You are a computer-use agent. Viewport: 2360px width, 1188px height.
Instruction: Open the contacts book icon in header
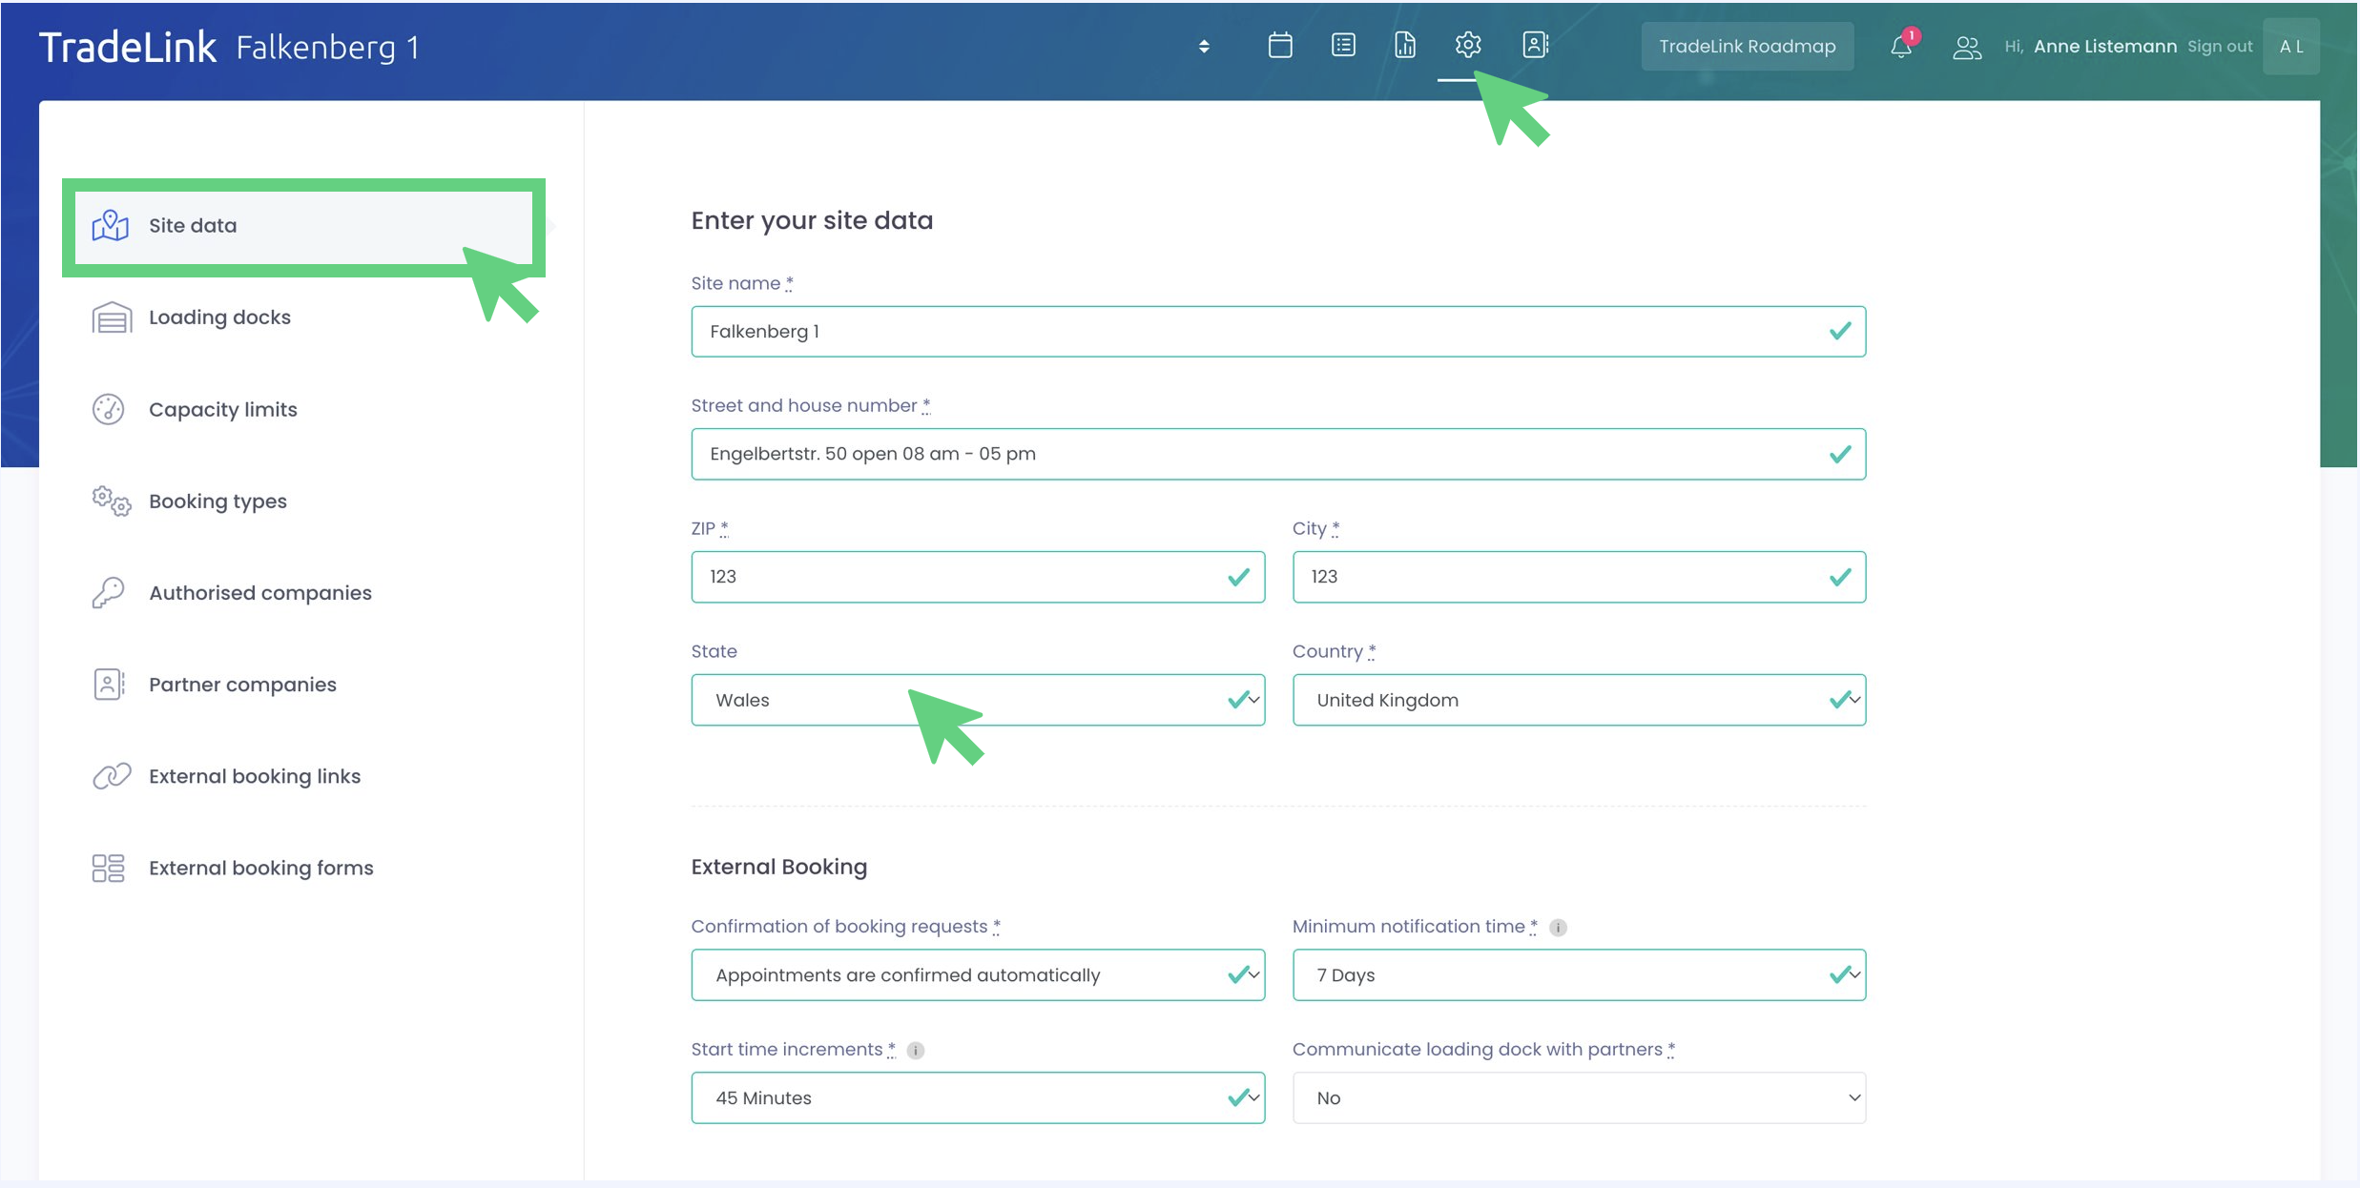pyautogui.click(x=1534, y=45)
